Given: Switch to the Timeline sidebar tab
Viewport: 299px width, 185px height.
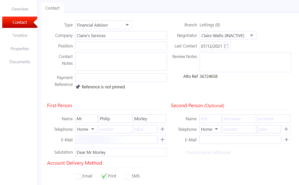Looking at the screenshot, I should coord(20,35).
